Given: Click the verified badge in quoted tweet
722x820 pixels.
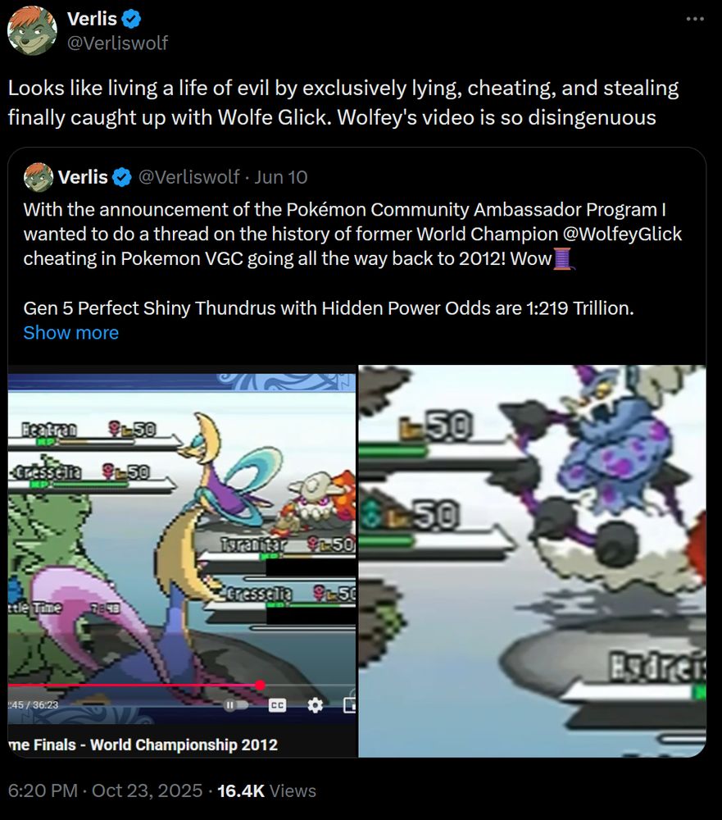Looking at the screenshot, I should click(122, 177).
